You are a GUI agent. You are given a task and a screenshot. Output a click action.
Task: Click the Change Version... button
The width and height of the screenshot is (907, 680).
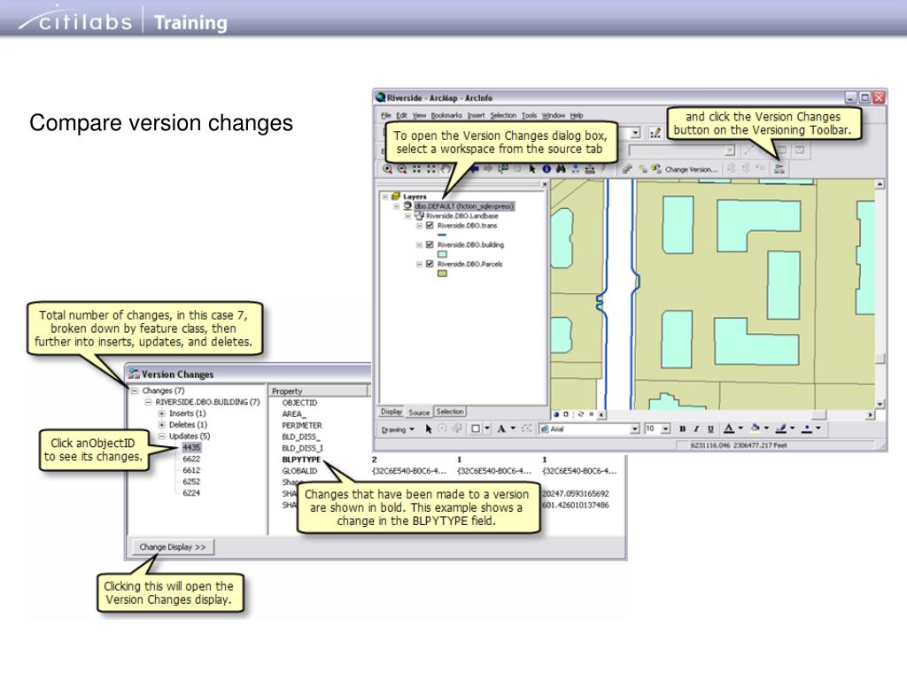click(x=691, y=169)
